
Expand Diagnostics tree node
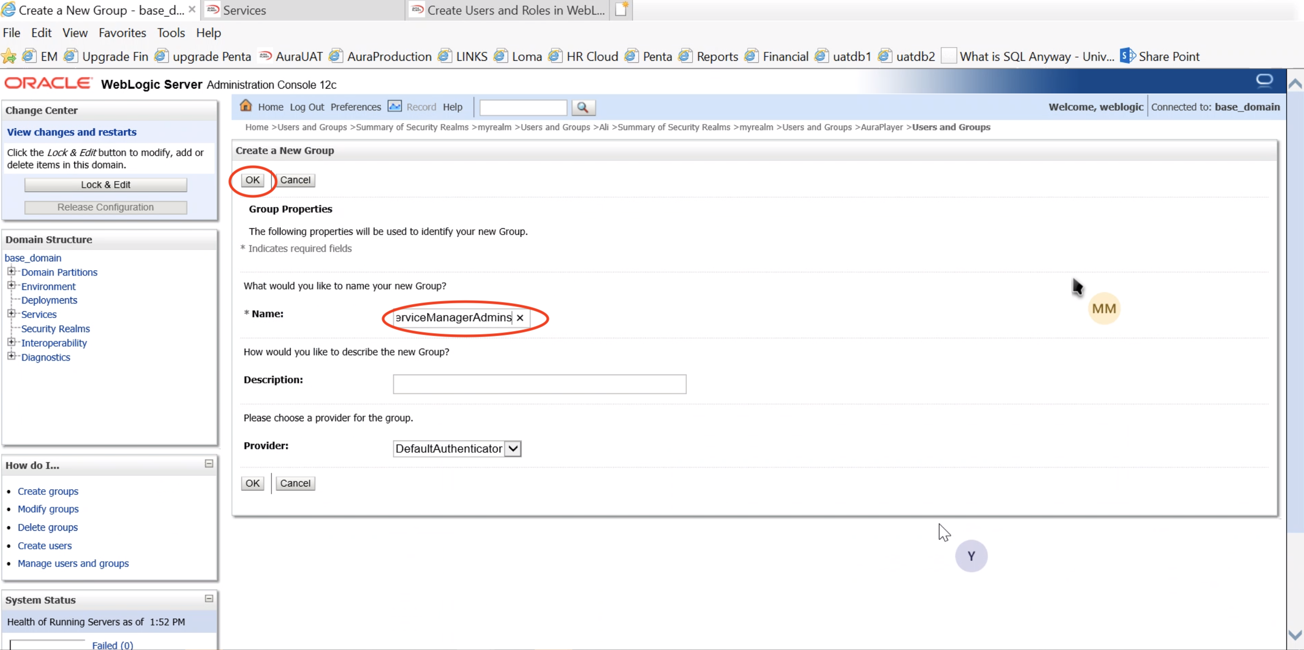[11, 355]
